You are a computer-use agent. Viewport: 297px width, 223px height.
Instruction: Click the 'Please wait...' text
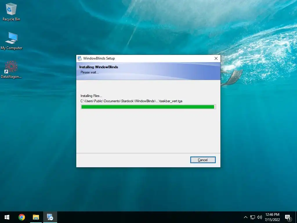pos(90,72)
